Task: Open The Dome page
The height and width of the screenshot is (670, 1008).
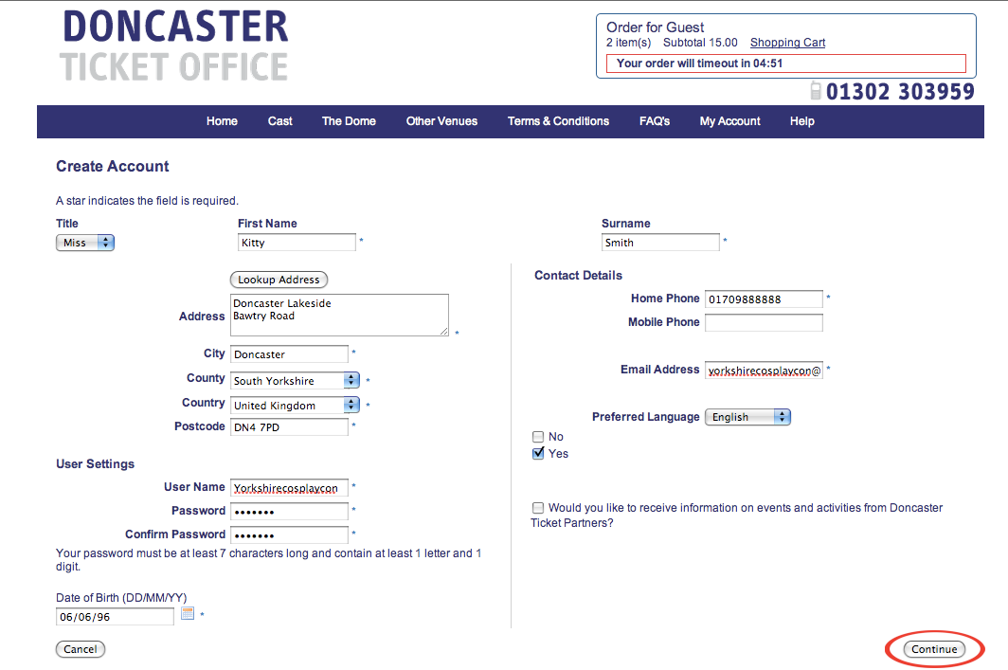Action: (x=349, y=121)
